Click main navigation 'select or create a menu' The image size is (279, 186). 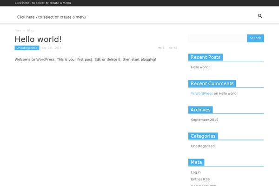(x=52, y=17)
